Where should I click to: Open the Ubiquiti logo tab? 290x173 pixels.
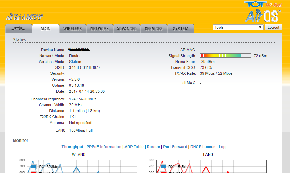tap(19, 29)
